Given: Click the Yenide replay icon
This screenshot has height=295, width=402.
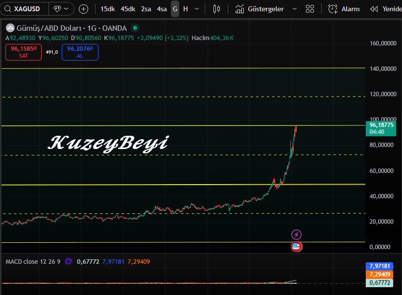Looking at the screenshot, I should click(375, 8).
